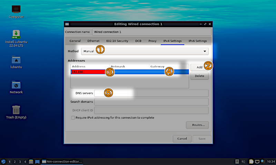Switch to the IPv6 Settings tab
This screenshot has height=165, width=276.
(198, 41)
